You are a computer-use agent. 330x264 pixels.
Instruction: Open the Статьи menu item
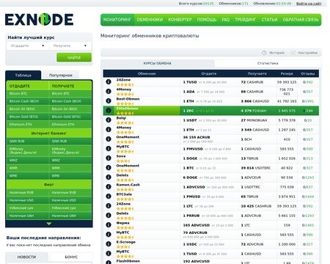[269, 20]
